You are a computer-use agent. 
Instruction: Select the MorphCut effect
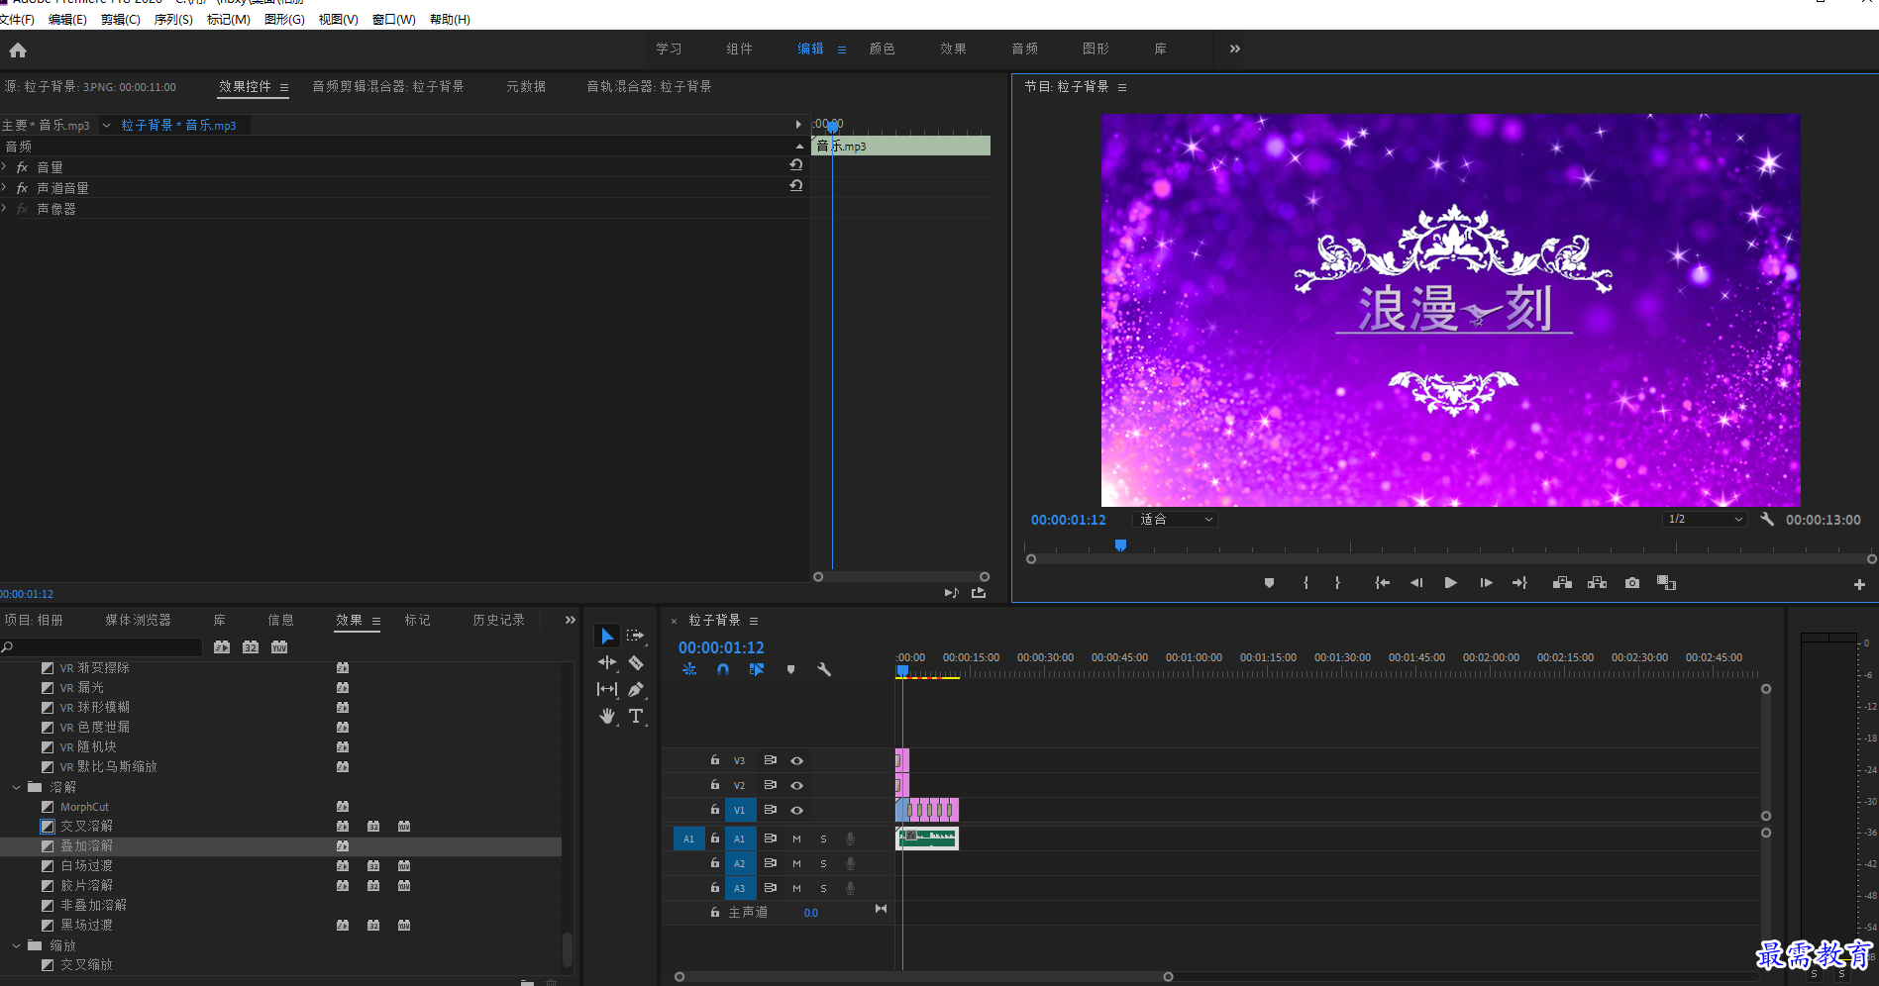tap(84, 807)
